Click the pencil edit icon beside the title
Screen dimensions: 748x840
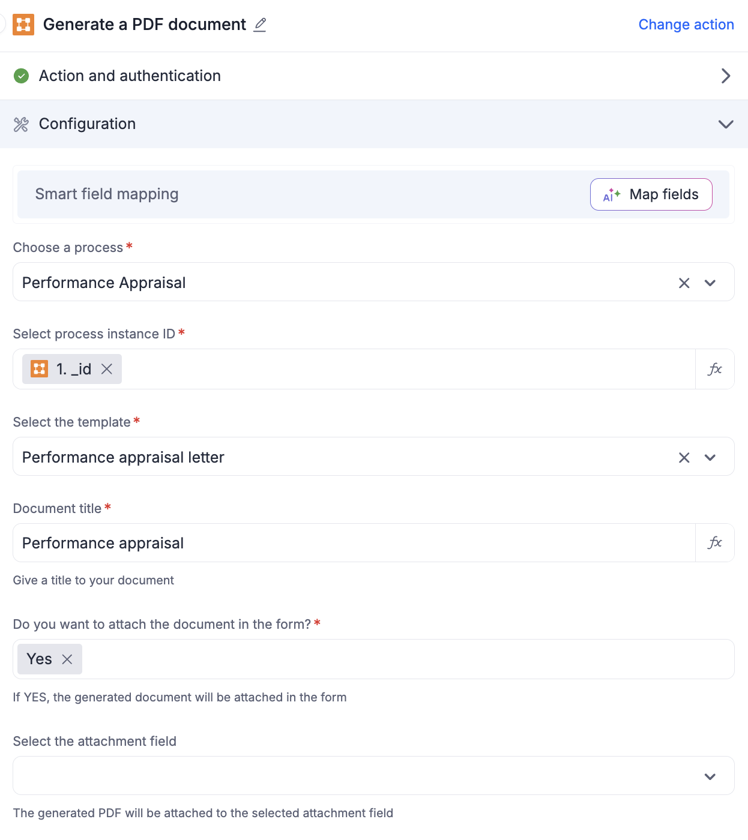(x=260, y=25)
